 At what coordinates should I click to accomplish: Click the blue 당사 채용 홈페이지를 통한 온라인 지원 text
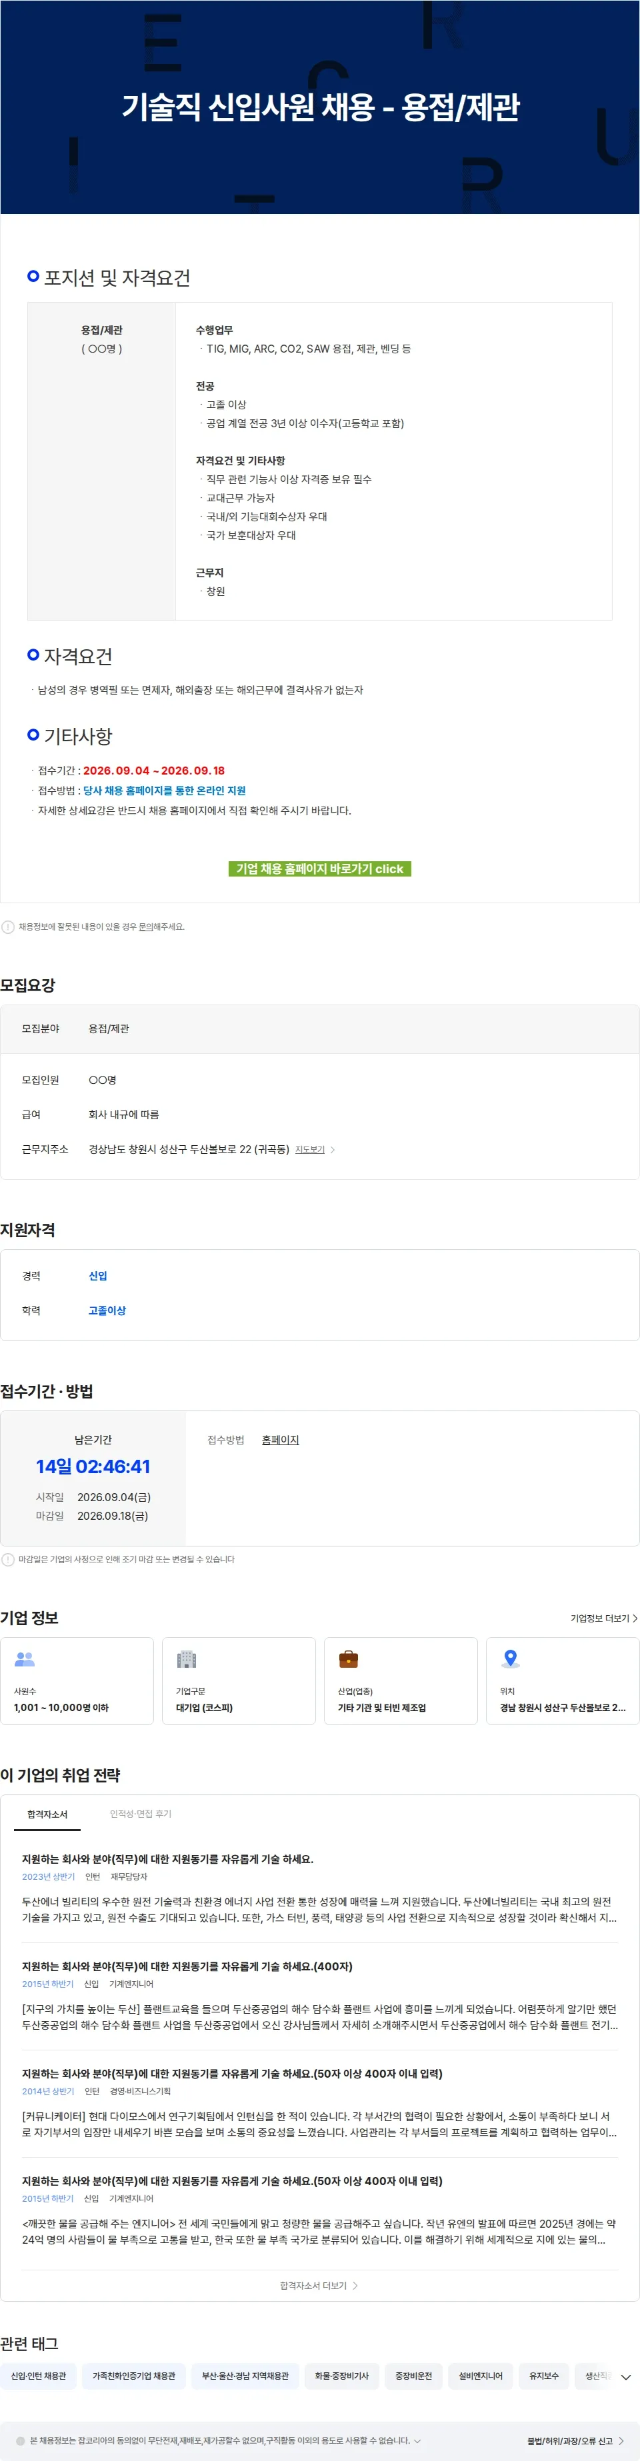[x=164, y=790]
